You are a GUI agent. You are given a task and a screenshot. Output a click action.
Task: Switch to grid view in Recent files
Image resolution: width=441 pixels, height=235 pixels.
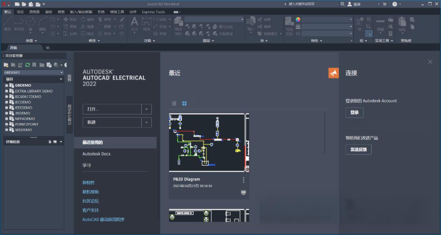[x=184, y=103]
